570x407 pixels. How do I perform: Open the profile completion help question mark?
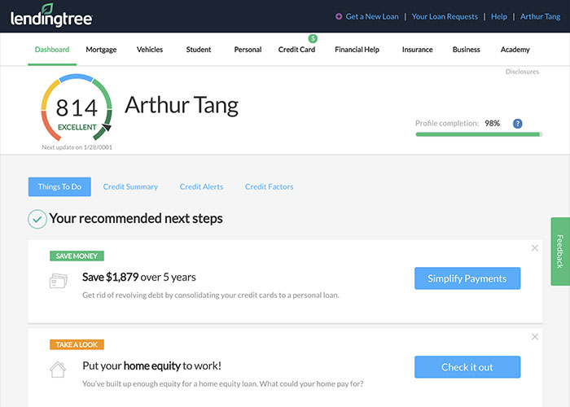(517, 124)
